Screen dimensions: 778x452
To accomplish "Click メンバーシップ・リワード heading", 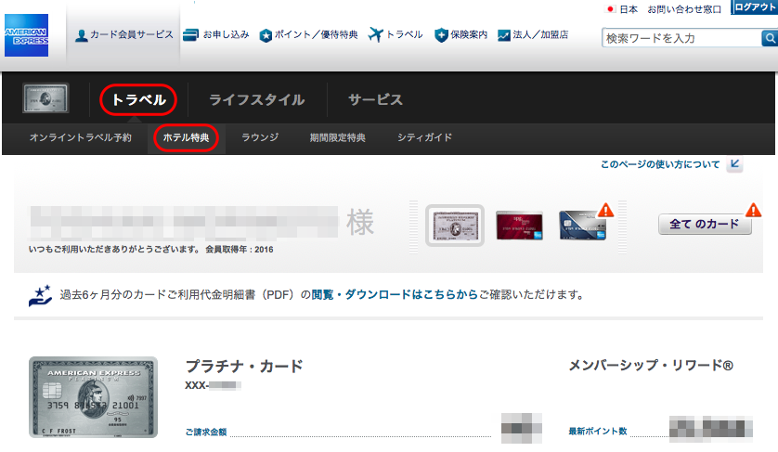I will pos(651,366).
